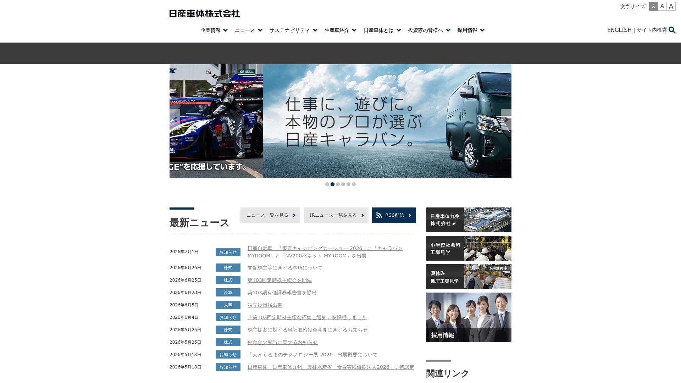681x383 pixels.
Task: Open the 採用情報 staff photo banner
Action: [x=469, y=317]
